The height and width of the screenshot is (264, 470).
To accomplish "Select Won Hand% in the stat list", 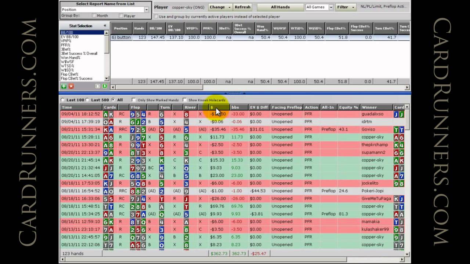I will click(82, 58).
